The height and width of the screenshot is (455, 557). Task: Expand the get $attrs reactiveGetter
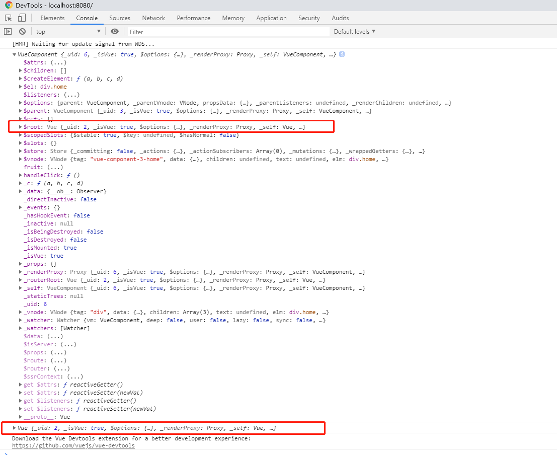click(20, 385)
